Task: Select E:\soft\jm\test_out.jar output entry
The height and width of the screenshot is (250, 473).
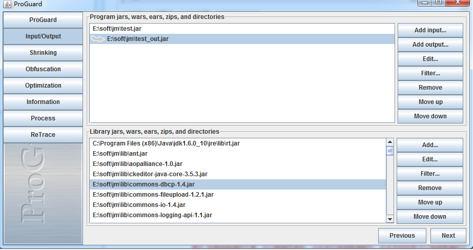Action: [242, 39]
